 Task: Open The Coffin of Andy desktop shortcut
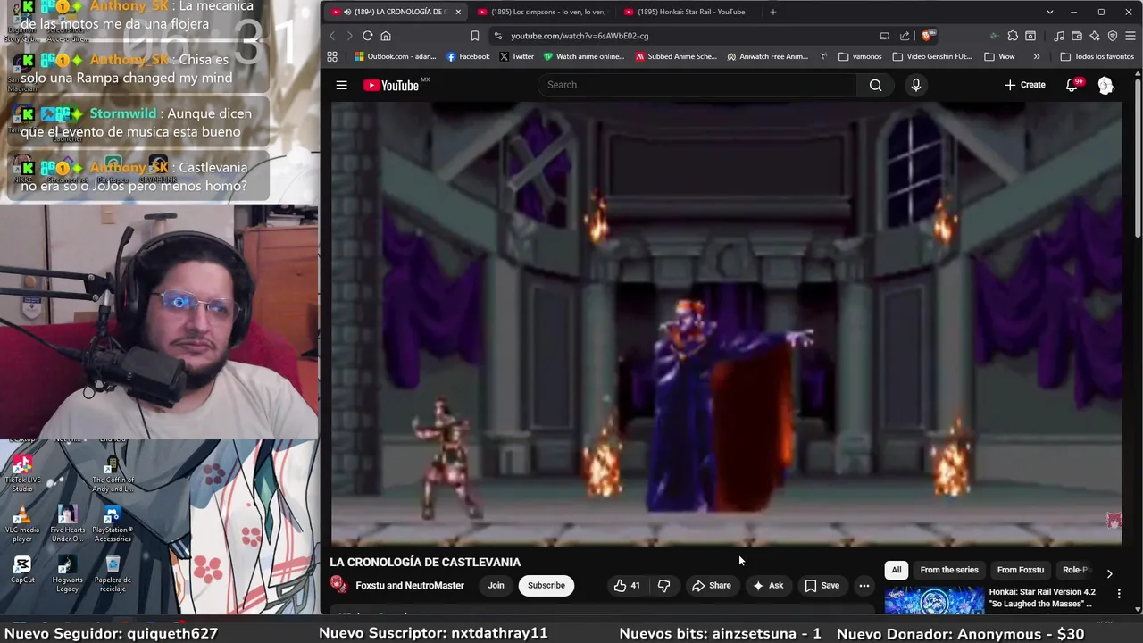(113, 473)
